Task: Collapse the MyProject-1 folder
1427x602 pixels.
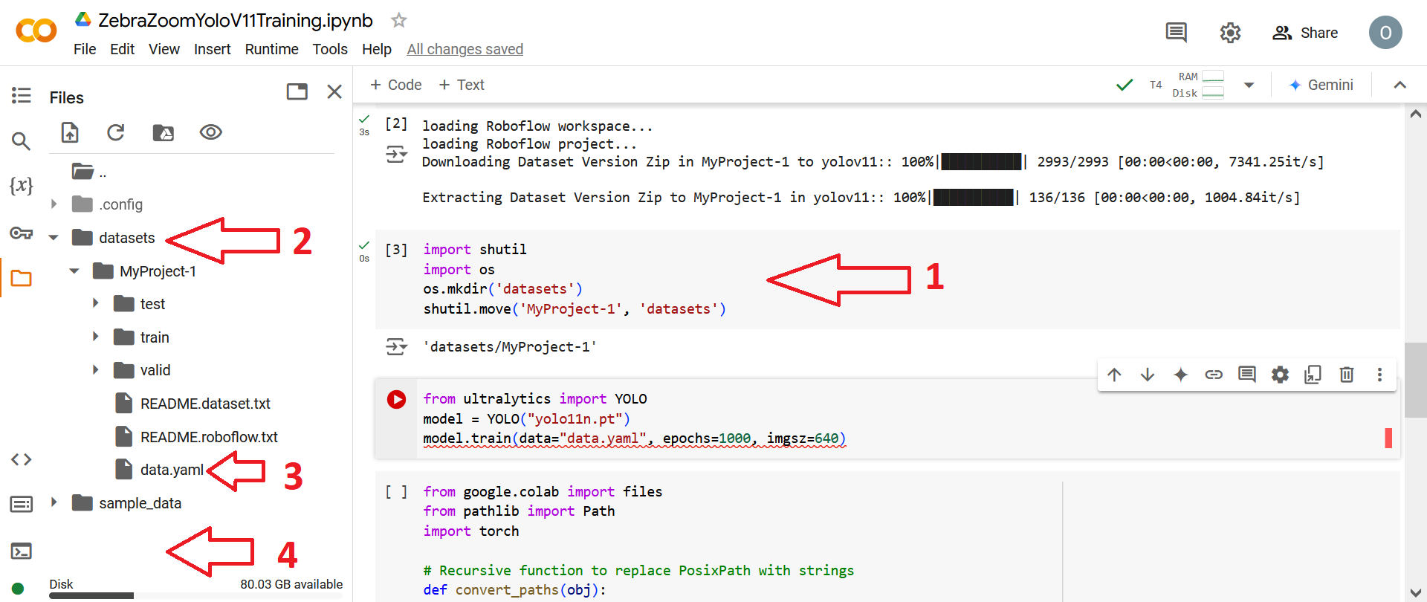Action: [74, 271]
